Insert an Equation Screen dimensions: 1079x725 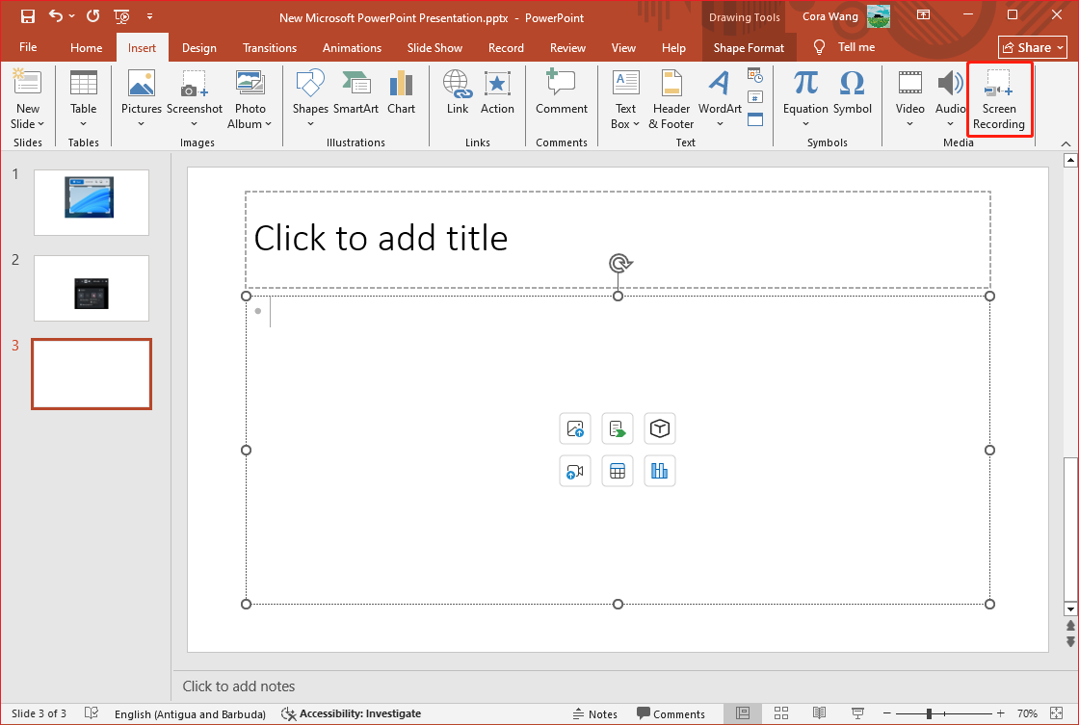(x=805, y=96)
